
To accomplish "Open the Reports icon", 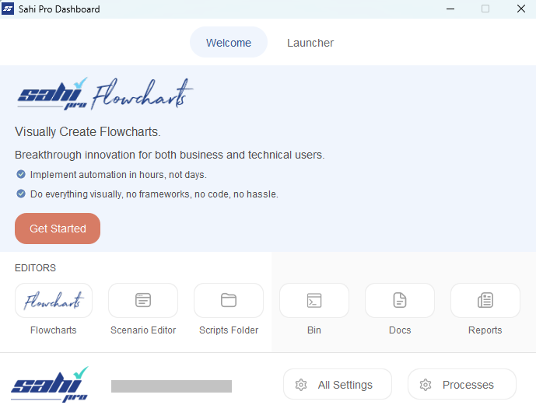I will pyautogui.click(x=485, y=300).
